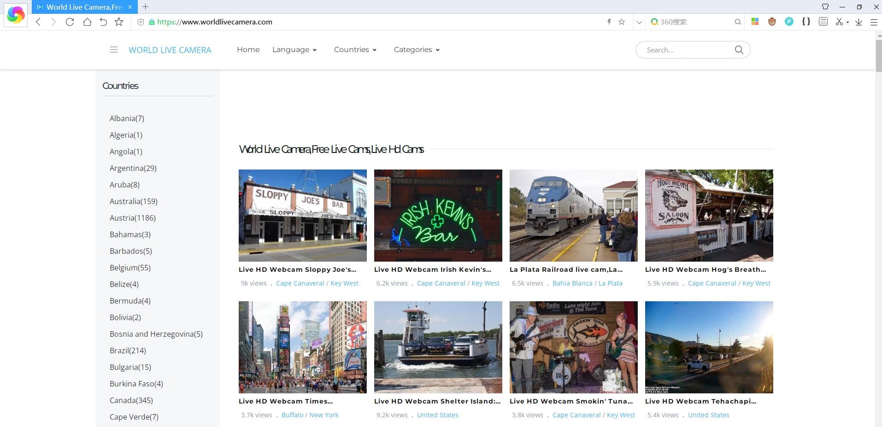Open the Sloppy Joe's Bar thumbnail
The image size is (882, 427).
coord(303,216)
